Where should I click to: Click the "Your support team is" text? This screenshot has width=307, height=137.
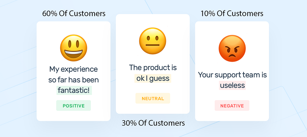coord(232,75)
